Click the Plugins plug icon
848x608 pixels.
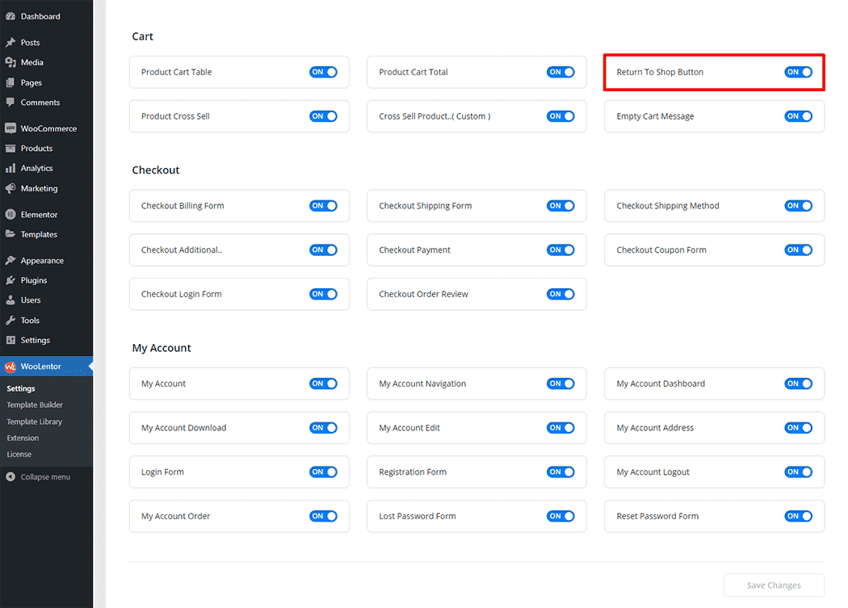(10, 280)
